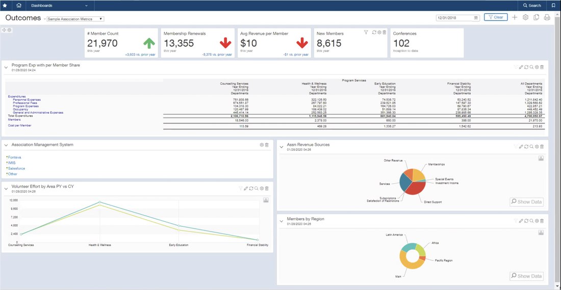Edit the Program Exp report with pencil

(521, 67)
